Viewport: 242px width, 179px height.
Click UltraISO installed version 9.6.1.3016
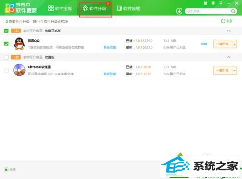tap(143, 67)
